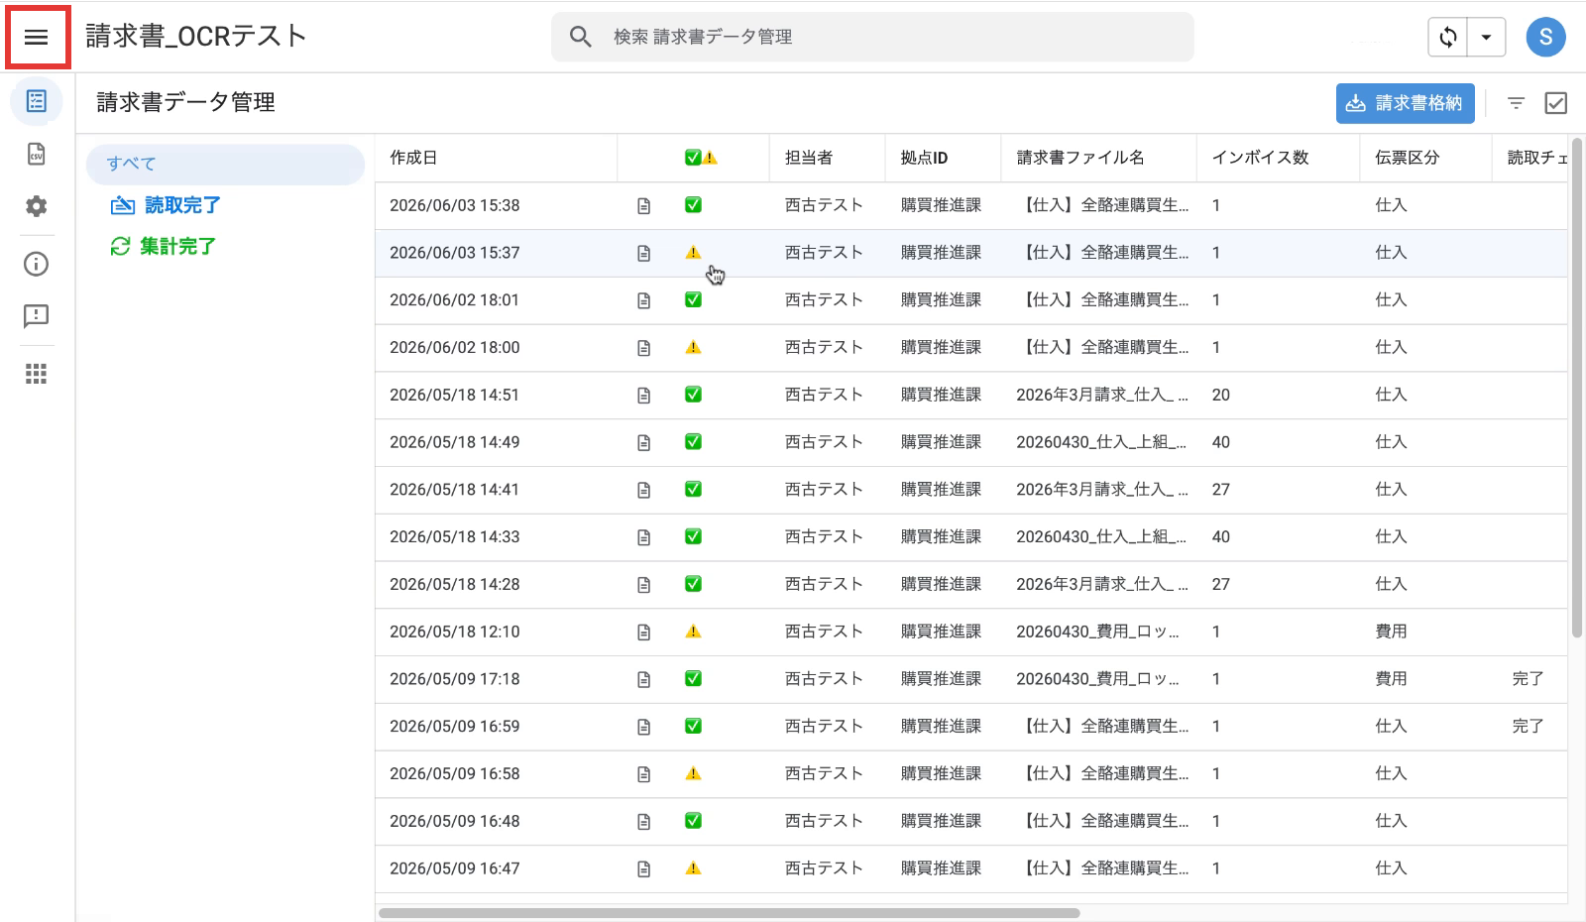Click the vertical scrollbar of the table

point(1577,389)
